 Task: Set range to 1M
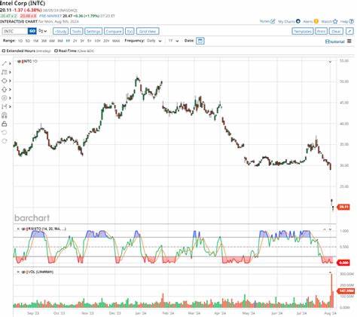pos(35,41)
